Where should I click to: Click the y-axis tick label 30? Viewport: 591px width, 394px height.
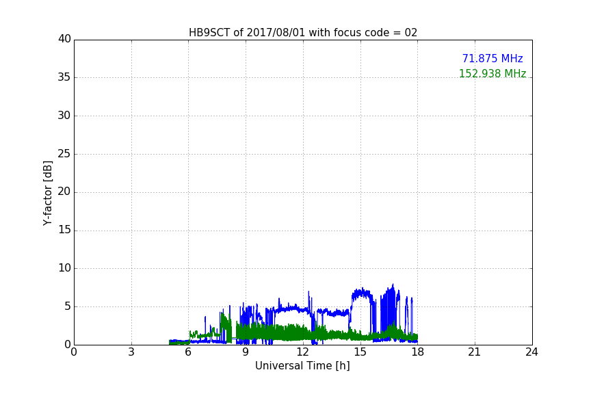coord(64,116)
